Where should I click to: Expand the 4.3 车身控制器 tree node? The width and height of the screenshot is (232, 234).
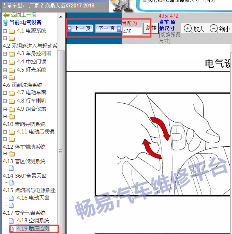click(5, 54)
